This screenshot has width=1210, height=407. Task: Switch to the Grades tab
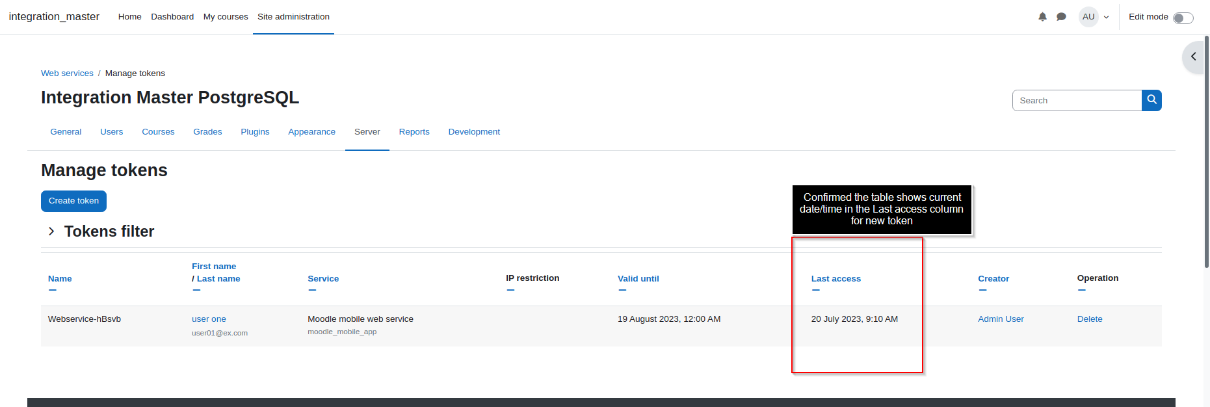pos(207,132)
